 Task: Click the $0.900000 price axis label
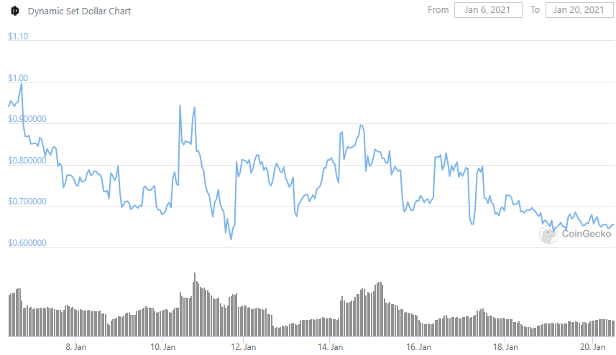27,119
